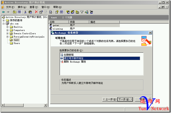
Task: Select the xiaoming user row
Action: click(x=85, y=29)
